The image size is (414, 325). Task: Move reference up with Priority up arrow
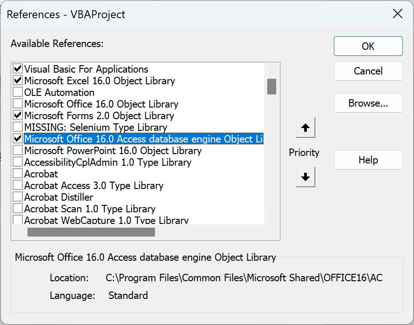[305, 128]
